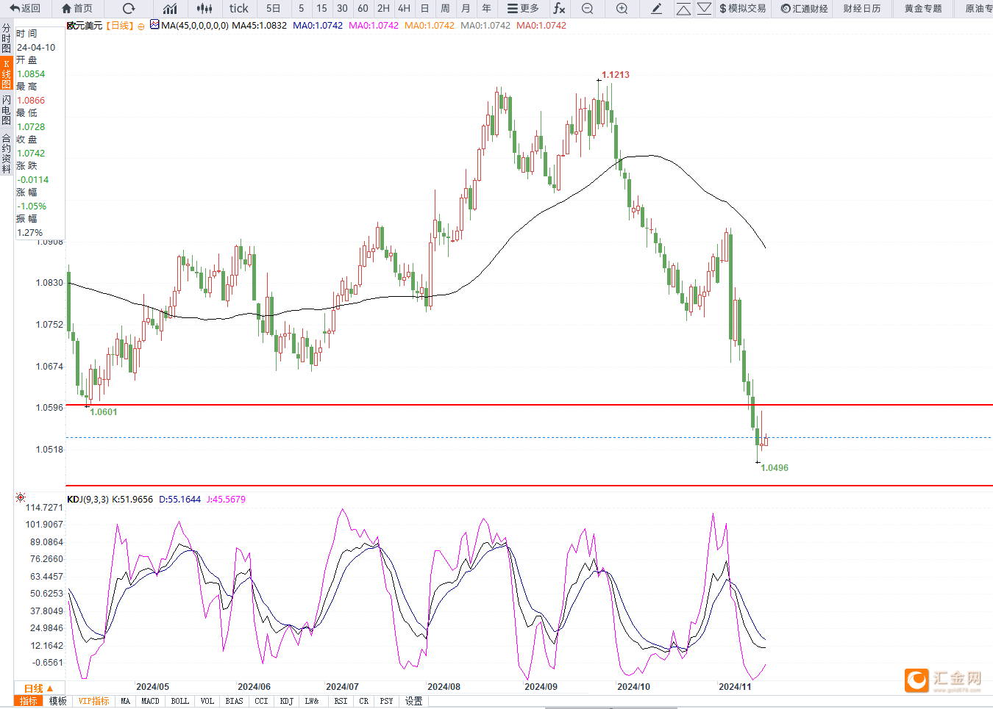Click the 日线 period label in chart header
The image size is (993, 709).
point(120,25)
